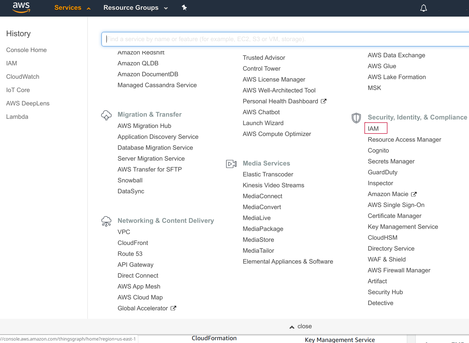Open MediaConvert service
This screenshot has height=343, width=469.
coord(262,207)
